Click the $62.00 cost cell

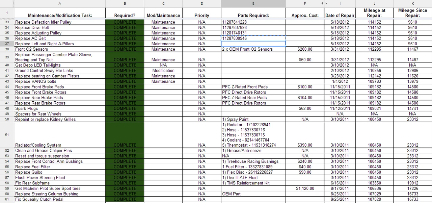[305, 108]
